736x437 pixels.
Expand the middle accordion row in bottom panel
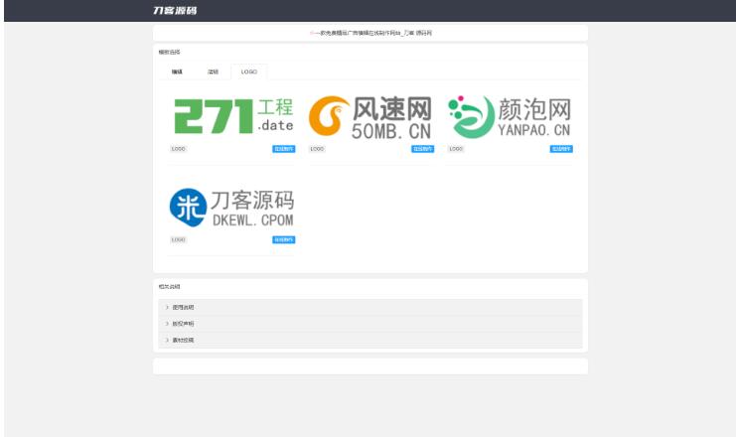coord(370,324)
